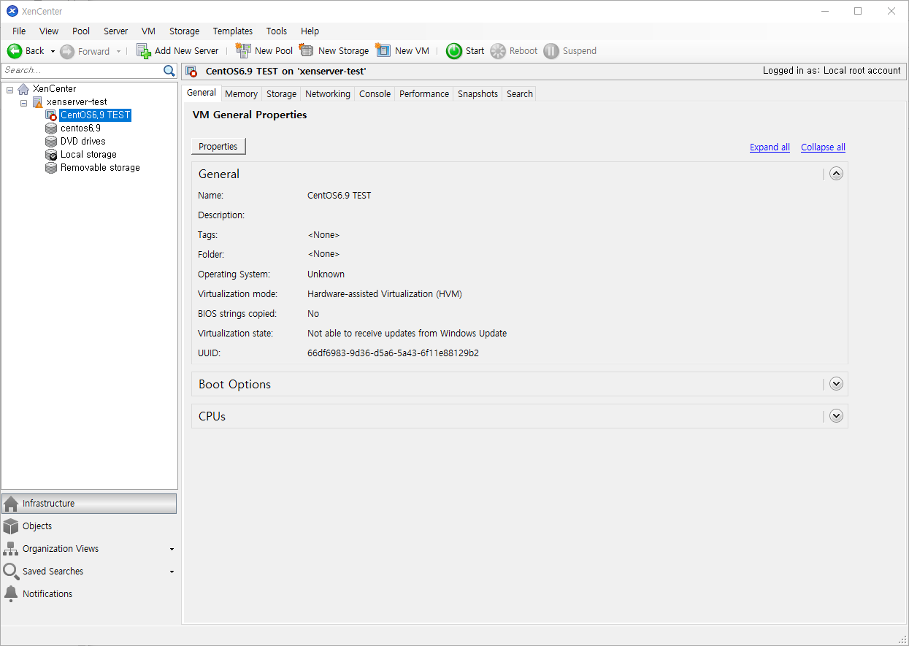The height and width of the screenshot is (646, 909).
Task: Click the Suspend toolbar icon
Action: (x=551, y=51)
